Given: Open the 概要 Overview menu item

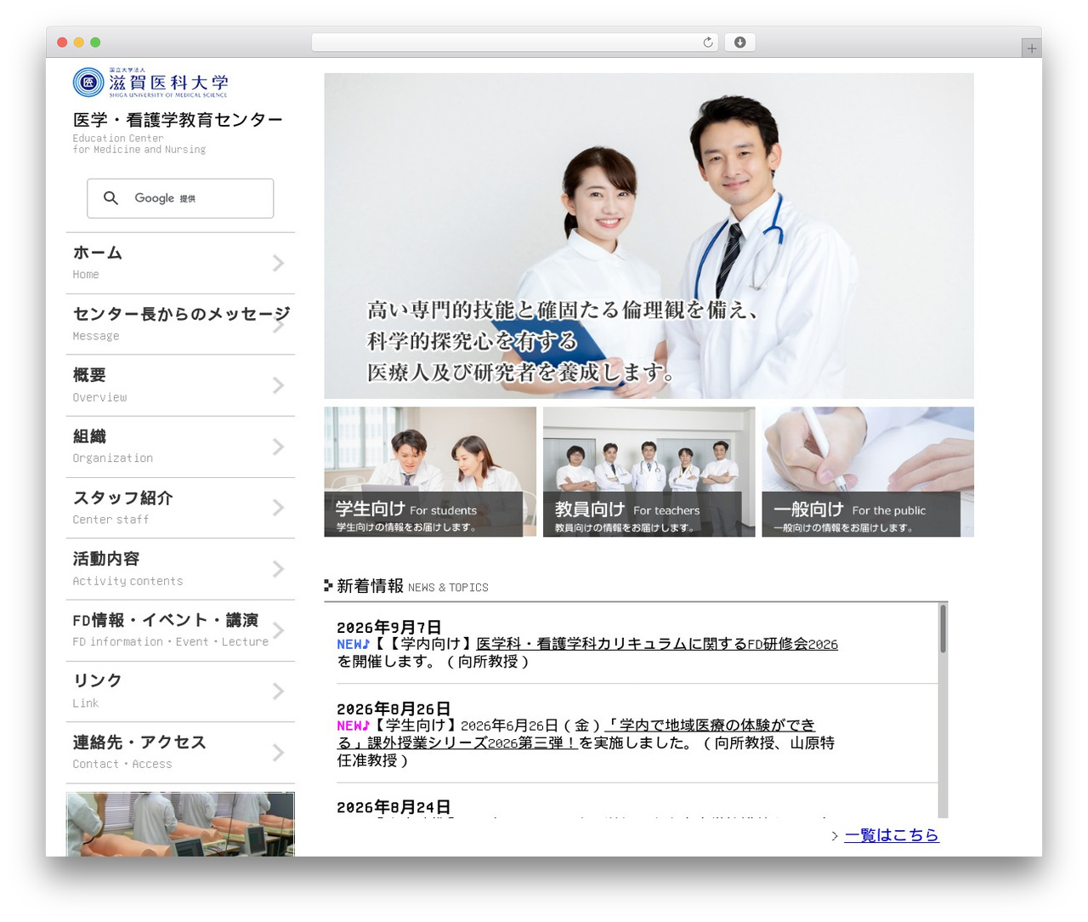Looking at the screenshot, I should pyautogui.click(x=180, y=385).
